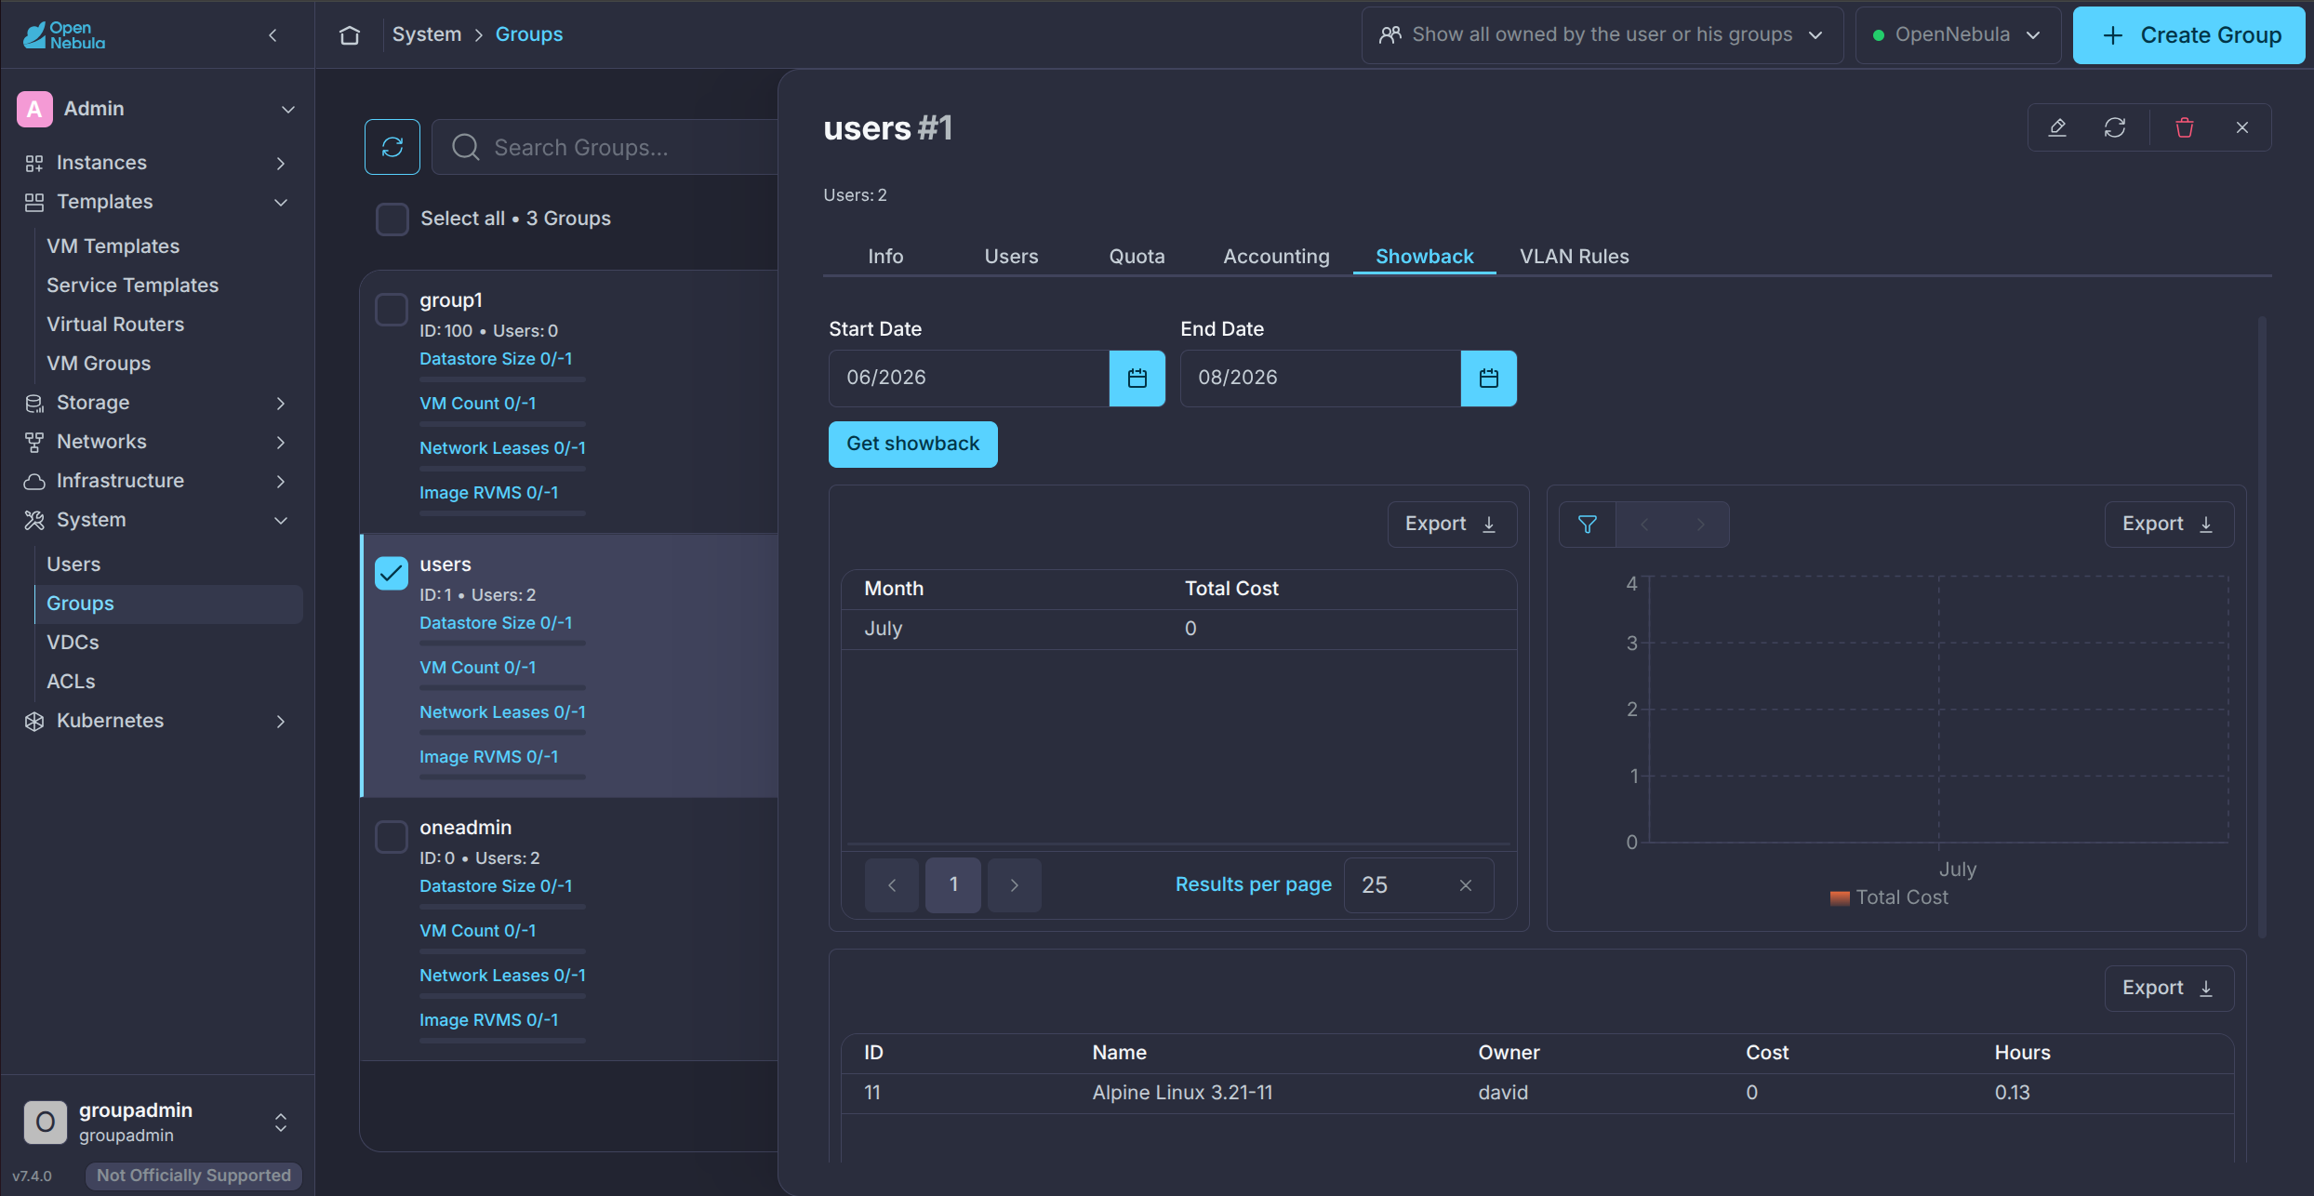Expand the Instances menu
This screenshot has width=2314, height=1196.
point(281,164)
